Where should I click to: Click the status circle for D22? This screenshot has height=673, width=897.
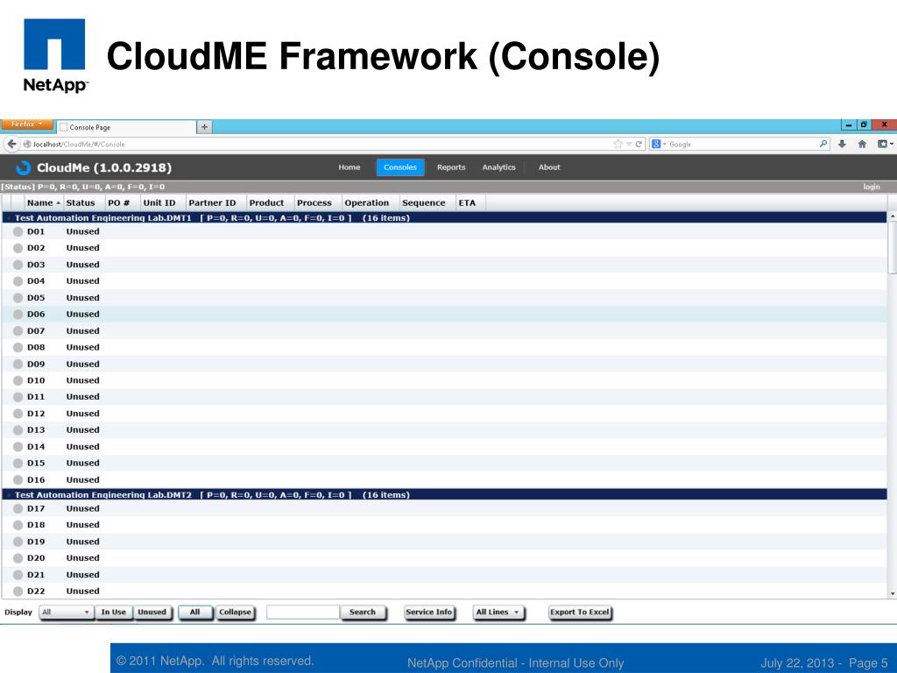(x=18, y=592)
